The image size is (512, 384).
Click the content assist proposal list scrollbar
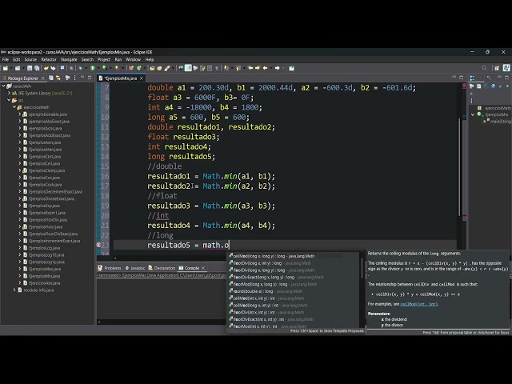click(362, 268)
